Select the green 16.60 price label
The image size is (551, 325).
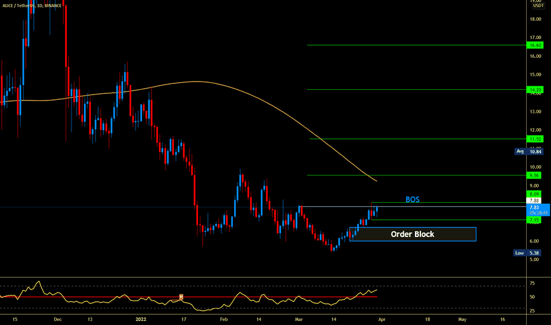[535, 45]
